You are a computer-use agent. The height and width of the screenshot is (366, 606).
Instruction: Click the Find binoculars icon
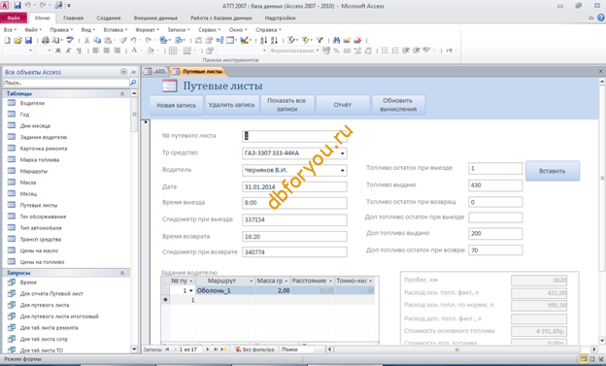336,40
